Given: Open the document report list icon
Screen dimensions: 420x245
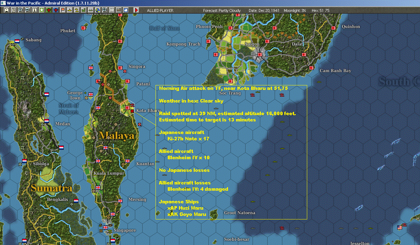Looking at the screenshot, I should pyautogui.click(x=14, y=10).
